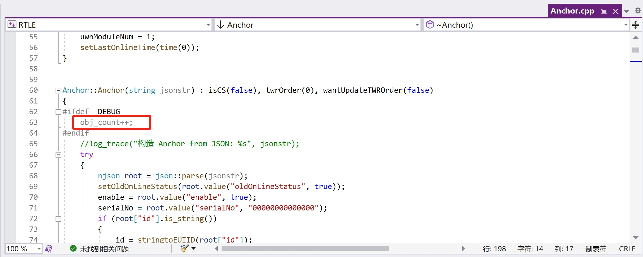Open the ~Anchor() member dropdown
643x257 pixels.
pyautogui.click(x=625, y=25)
